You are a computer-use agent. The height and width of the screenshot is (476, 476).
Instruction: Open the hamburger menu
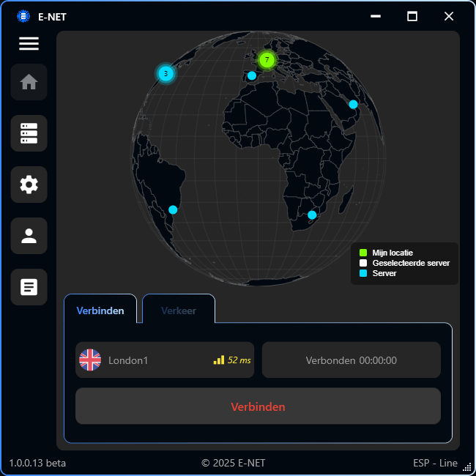click(29, 44)
